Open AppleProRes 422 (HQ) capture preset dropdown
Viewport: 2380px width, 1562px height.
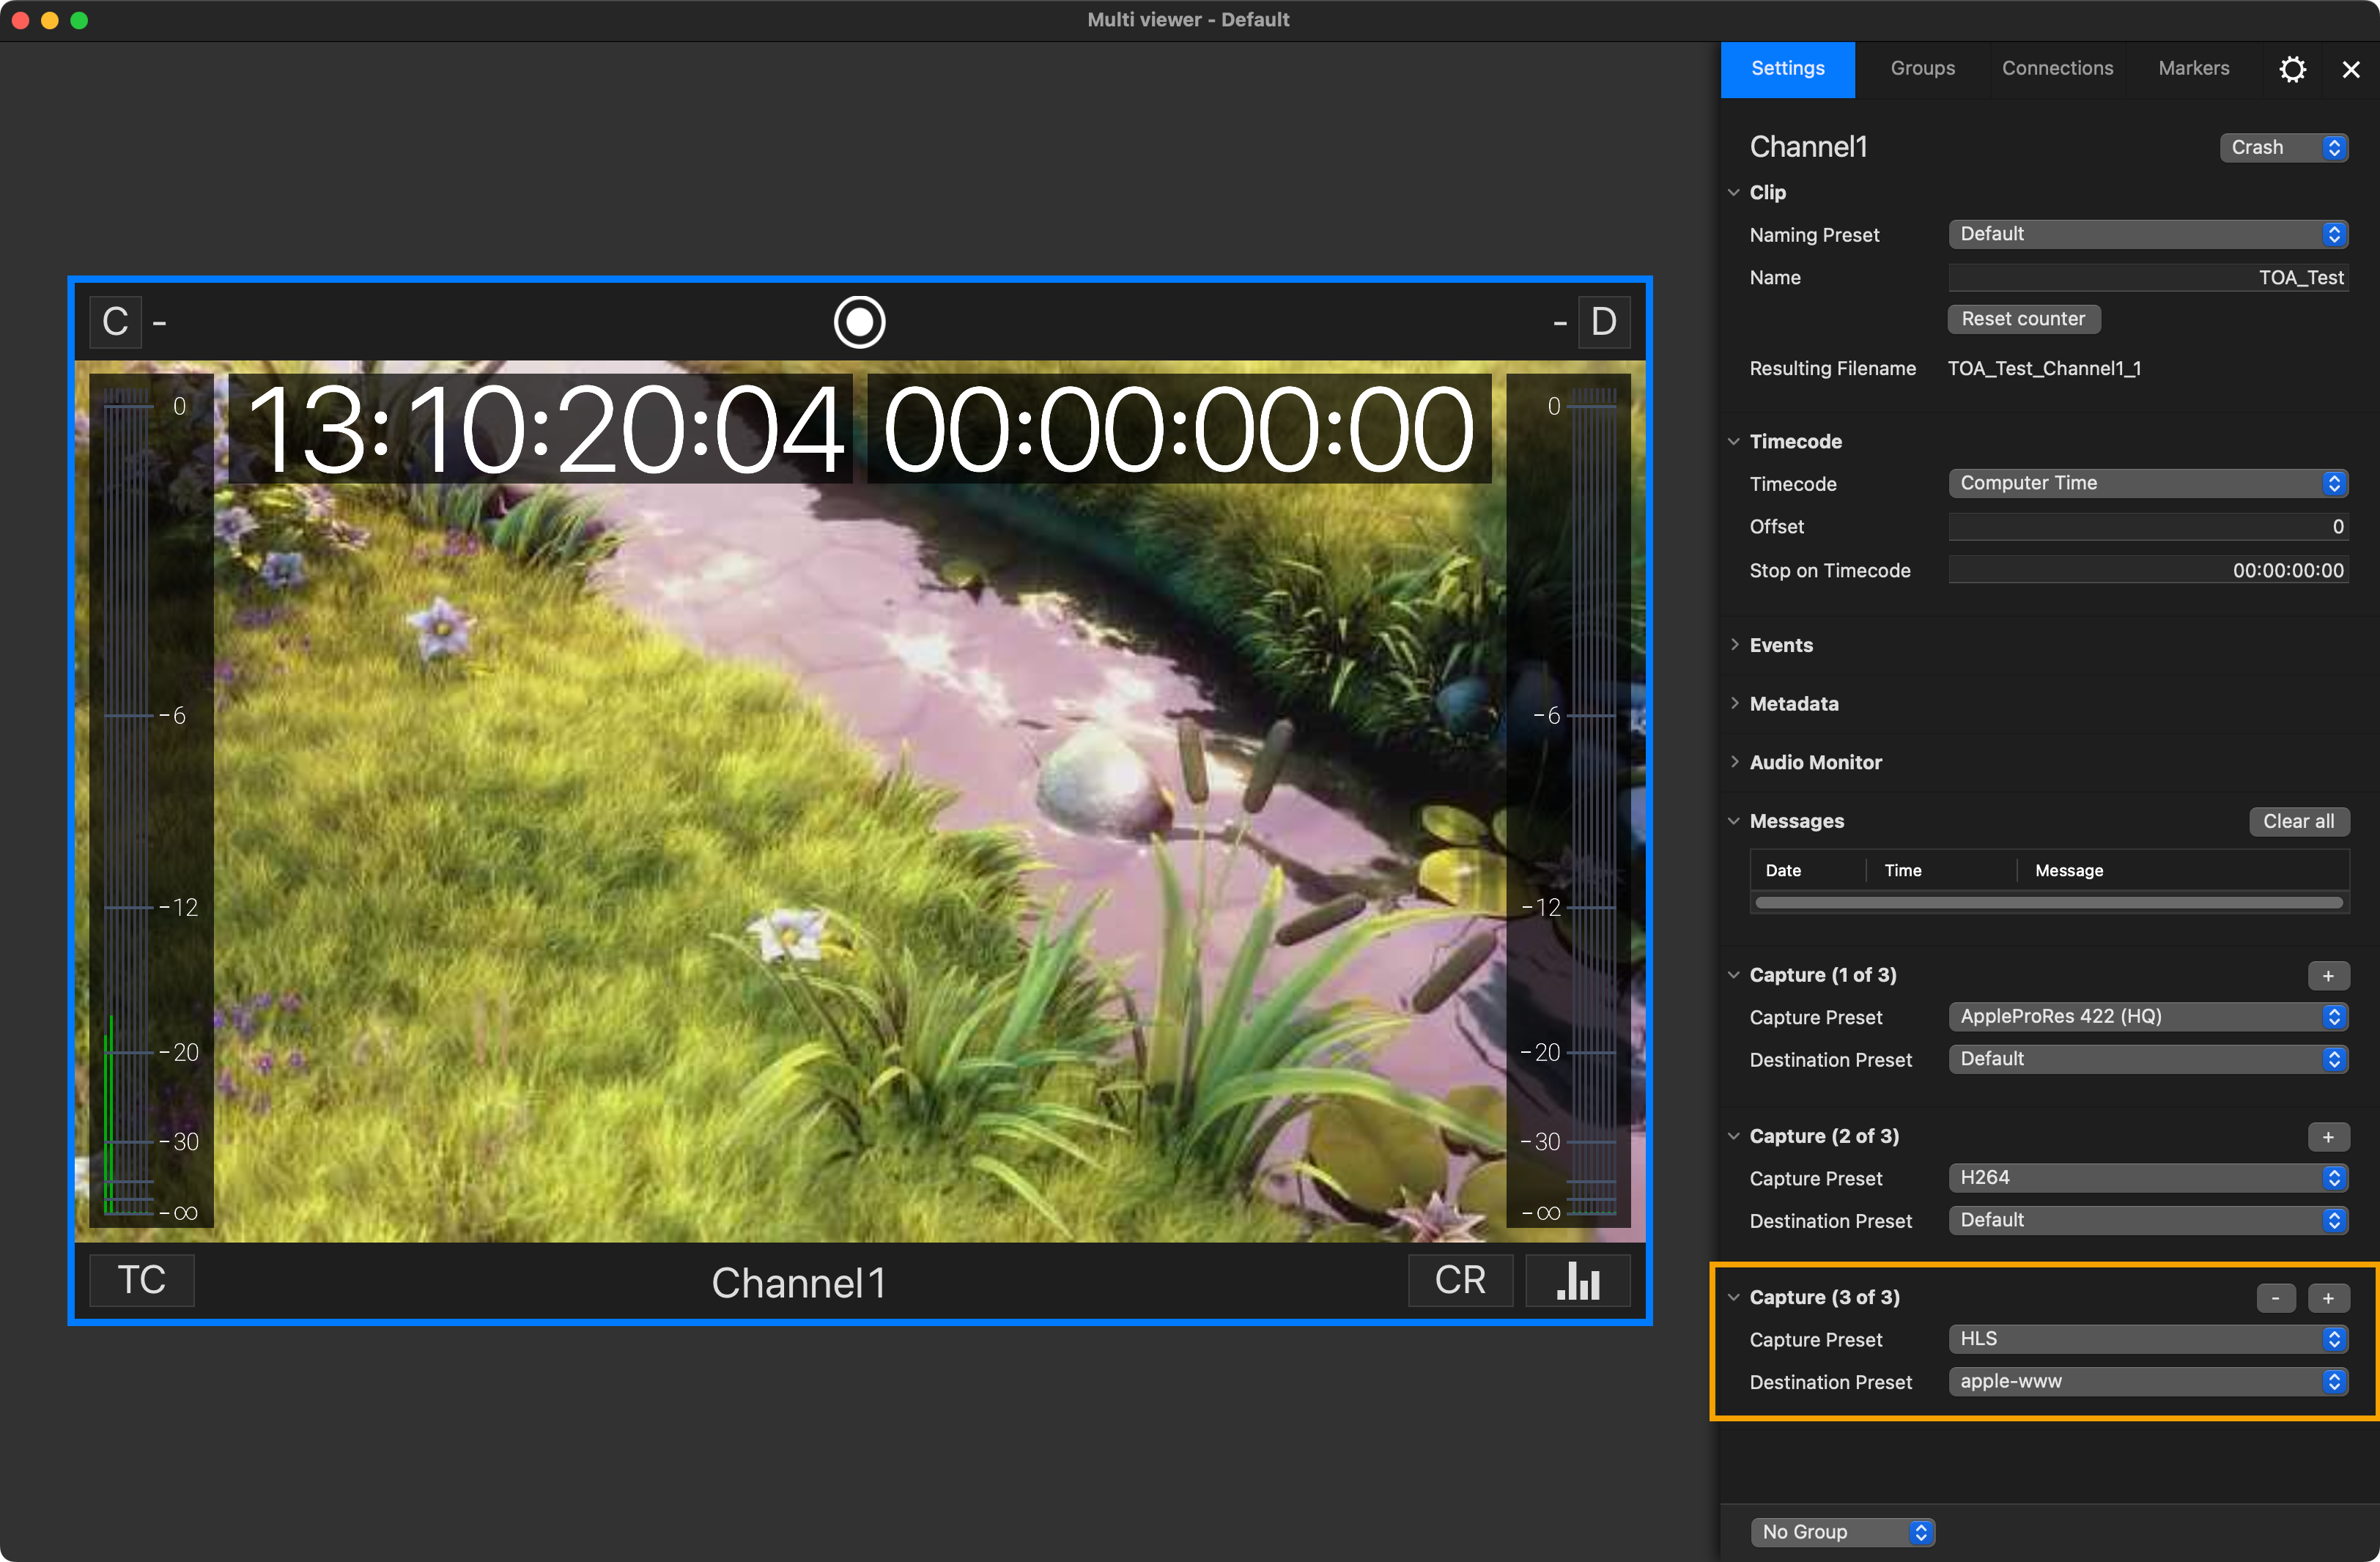pos(2148,1017)
